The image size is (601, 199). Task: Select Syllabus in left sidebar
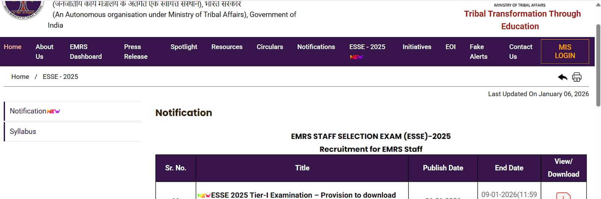(23, 131)
